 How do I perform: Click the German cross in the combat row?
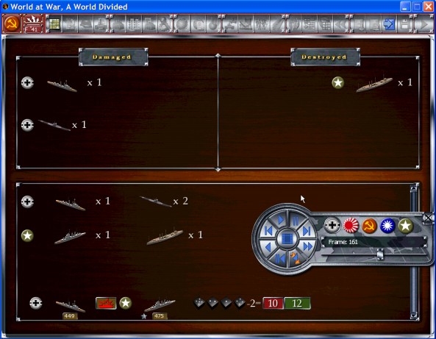[36, 303]
